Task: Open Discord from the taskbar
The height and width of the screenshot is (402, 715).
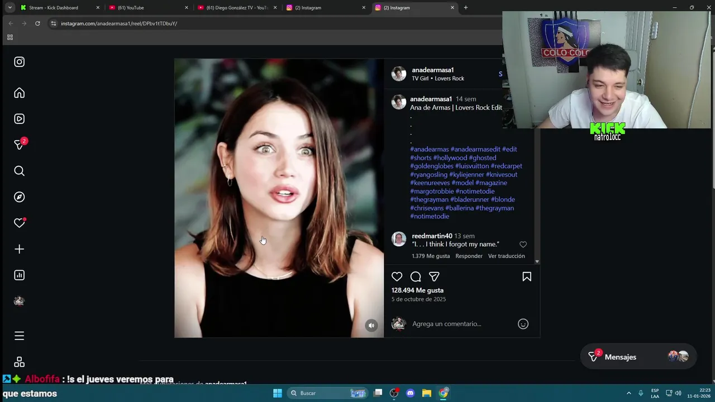Action: (411, 393)
